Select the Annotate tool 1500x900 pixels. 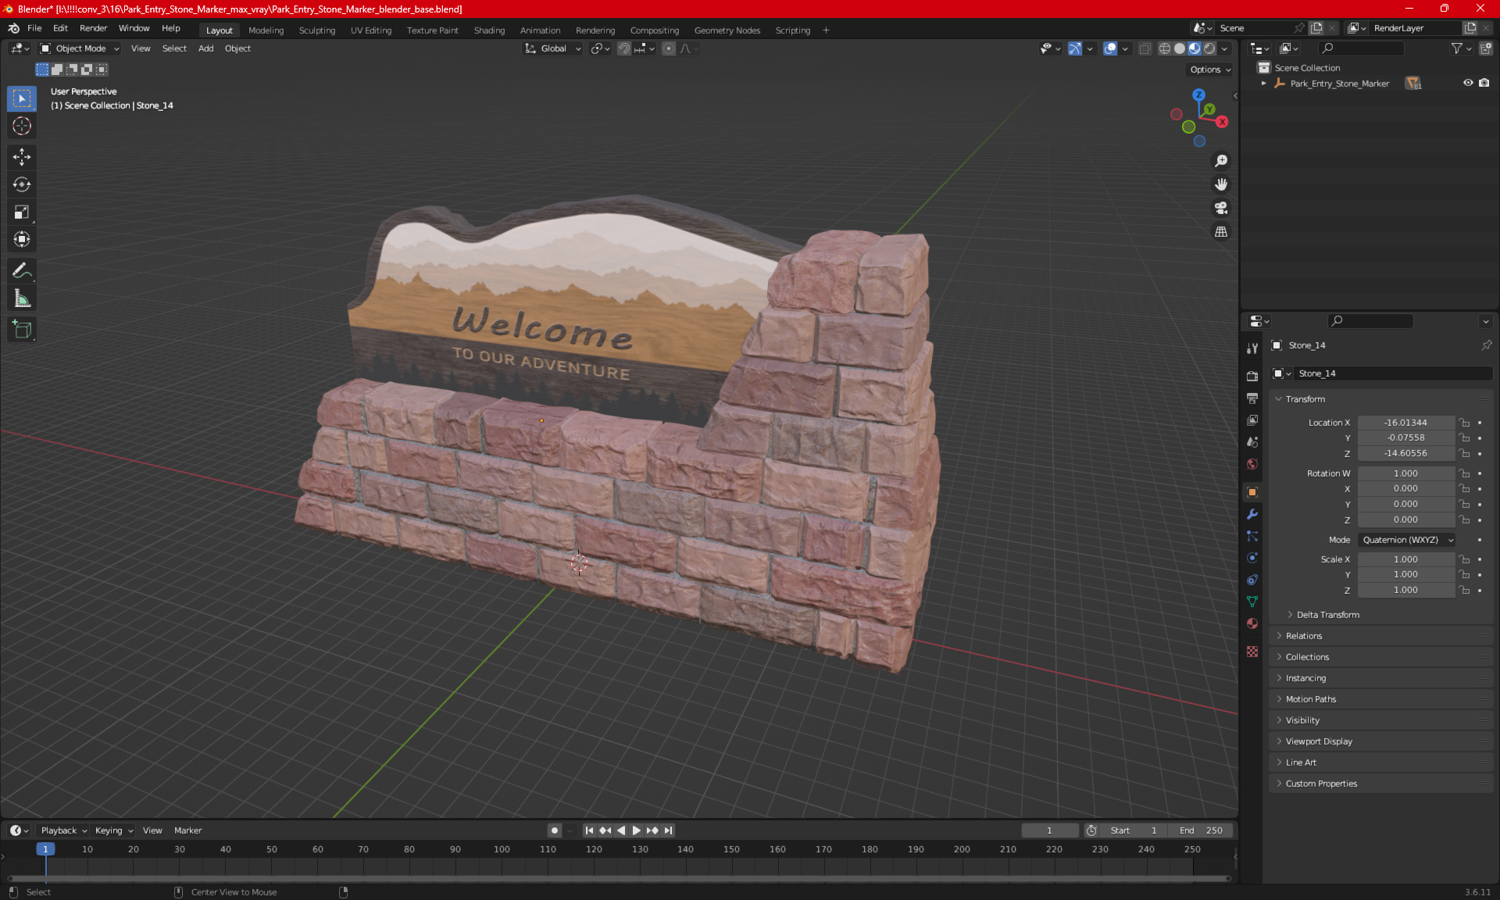click(21, 271)
